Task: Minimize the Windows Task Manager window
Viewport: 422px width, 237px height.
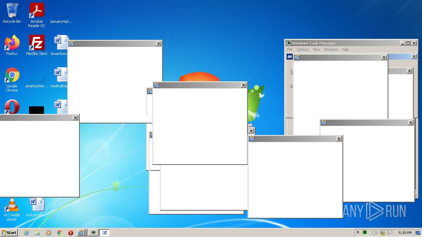Action: tap(403, 43)
